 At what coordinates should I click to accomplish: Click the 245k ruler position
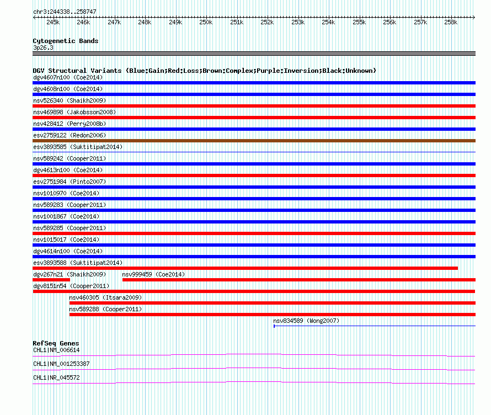53,22
